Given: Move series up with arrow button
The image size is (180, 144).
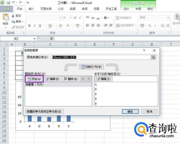Looking at the screenshot, I should tap(83, 79).
